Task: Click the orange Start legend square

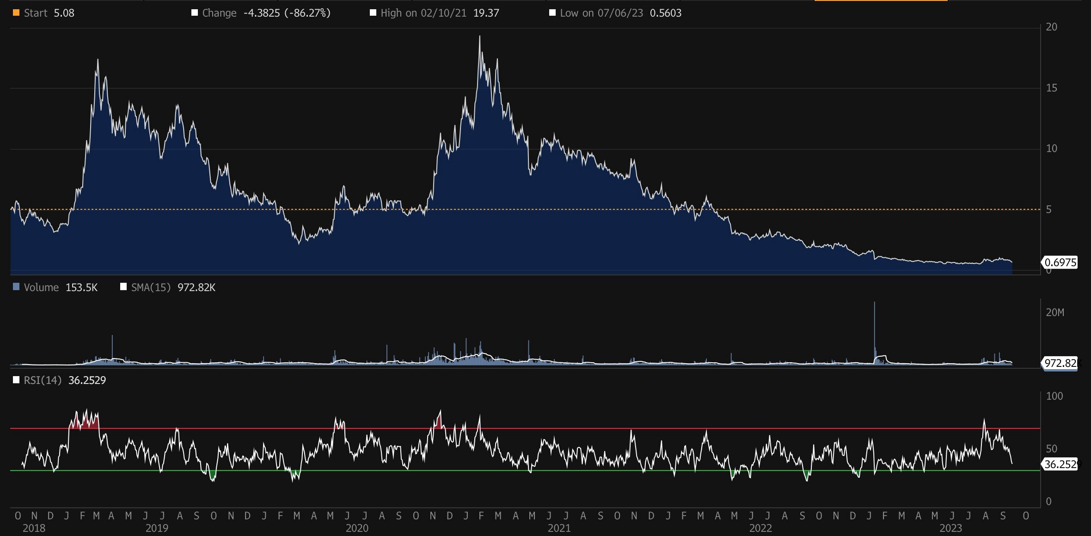Action: coord(16,13)
